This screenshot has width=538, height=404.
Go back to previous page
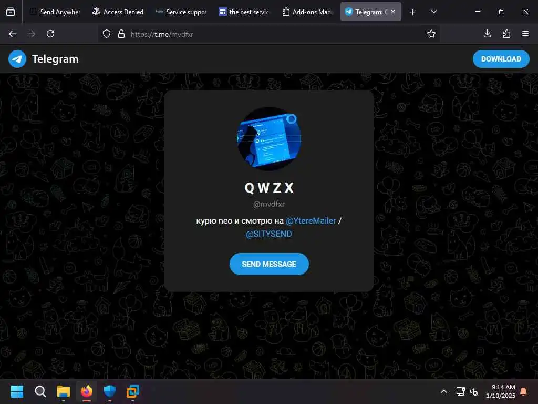[x=13, y=34]
